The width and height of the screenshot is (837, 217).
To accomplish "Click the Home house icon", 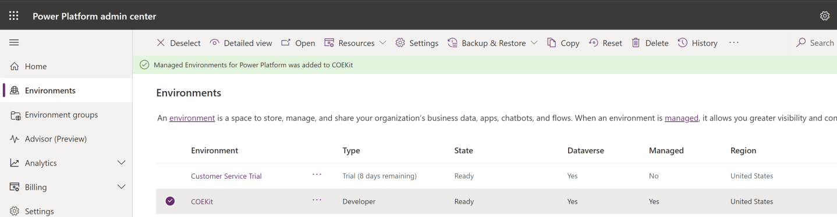I will click(15, 66).
